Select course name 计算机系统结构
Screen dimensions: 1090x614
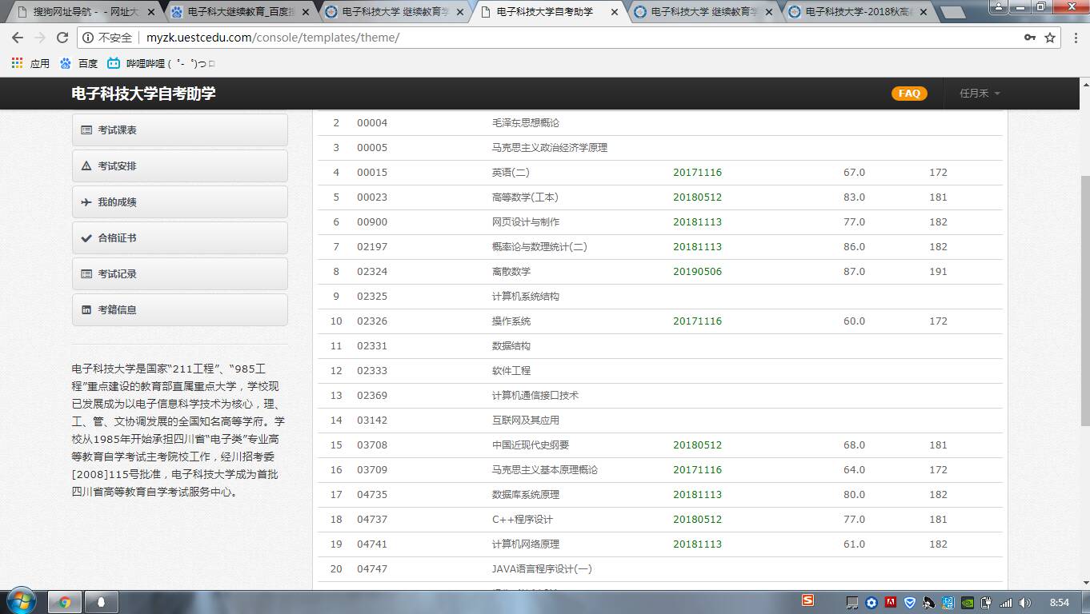point(526,297)
